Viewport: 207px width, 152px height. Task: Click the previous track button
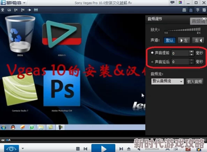tap(85, 149)
